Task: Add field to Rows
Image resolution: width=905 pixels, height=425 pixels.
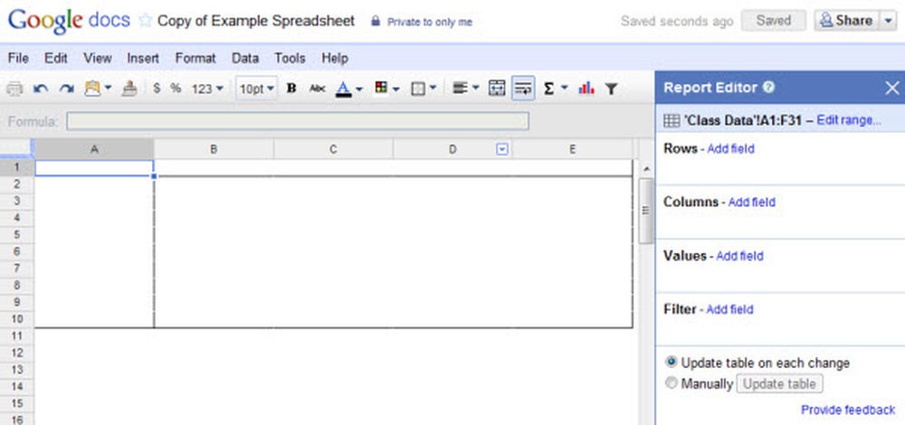Action: pos(730,149)
